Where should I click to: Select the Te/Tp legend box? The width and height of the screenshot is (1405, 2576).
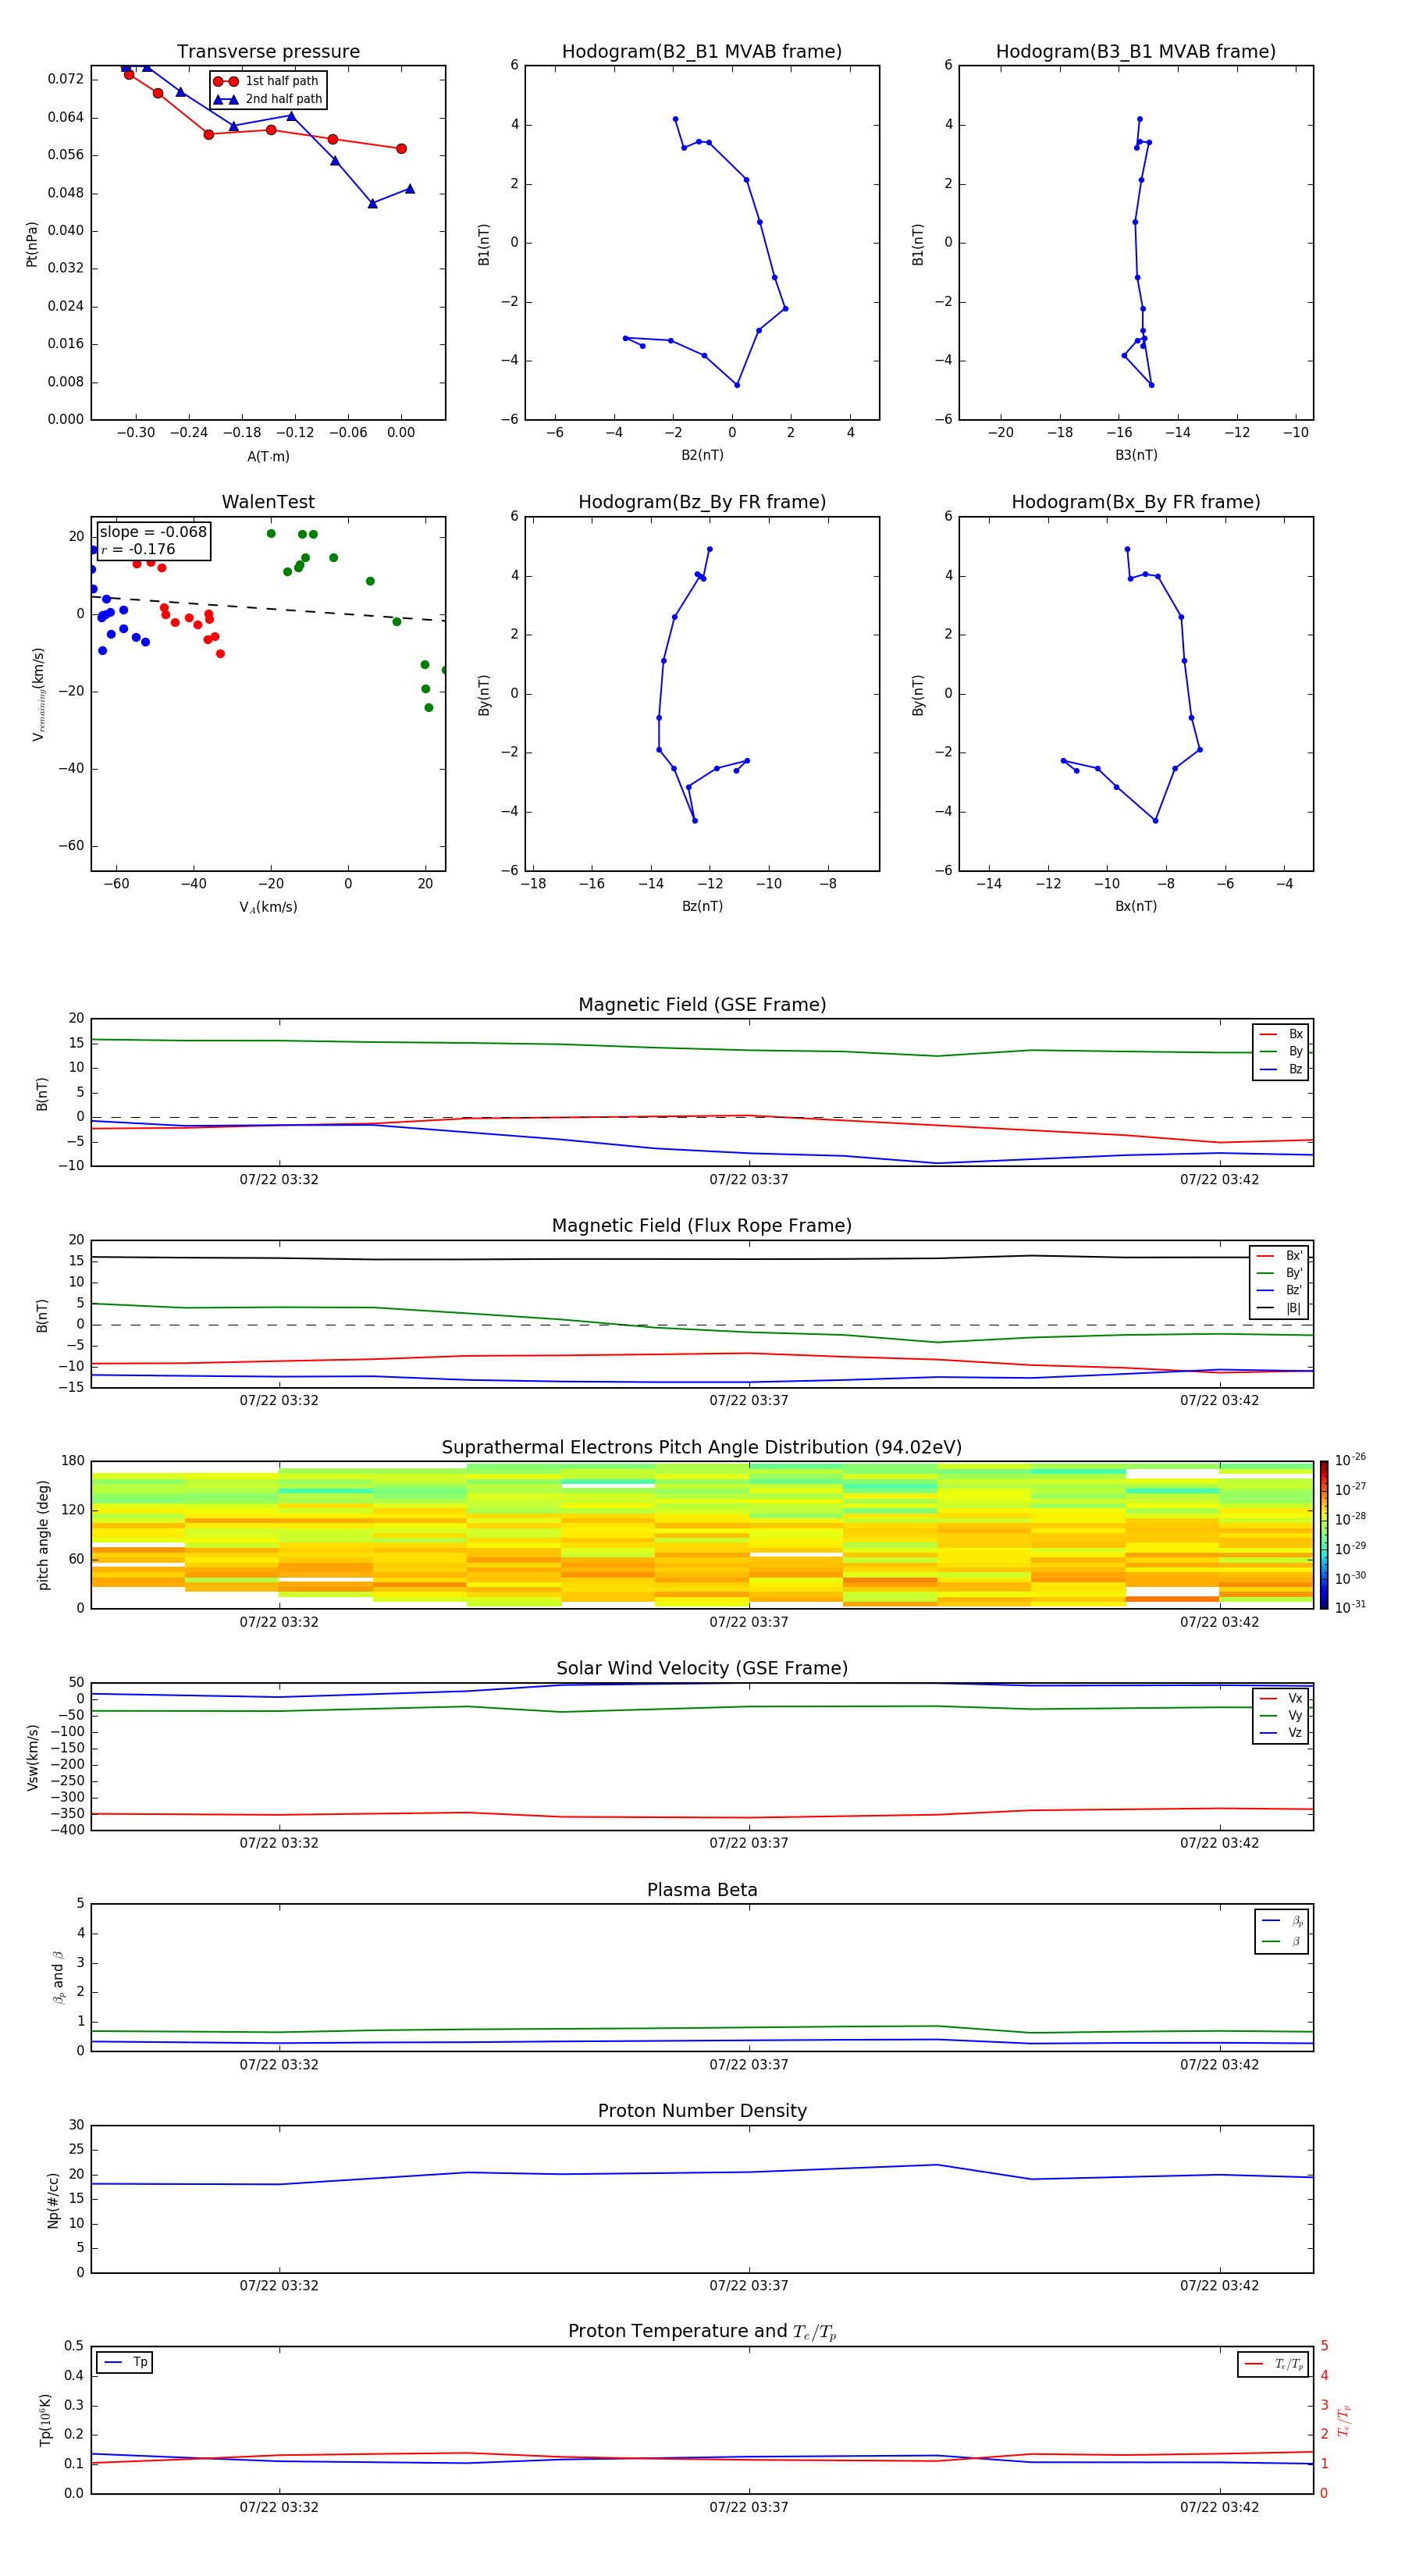(x=1273, y=2365)
